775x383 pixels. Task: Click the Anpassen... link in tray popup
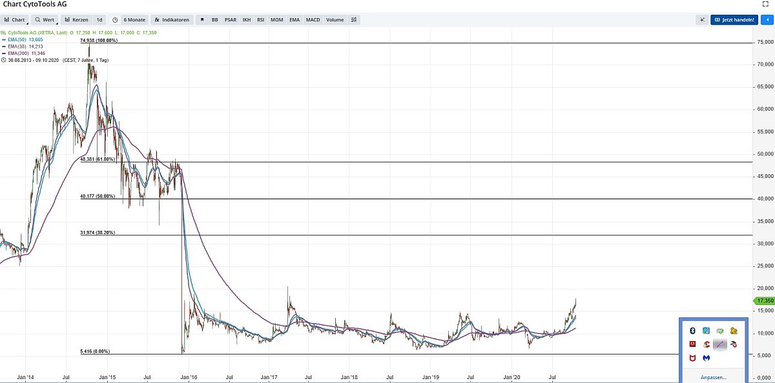pos(713,377)
